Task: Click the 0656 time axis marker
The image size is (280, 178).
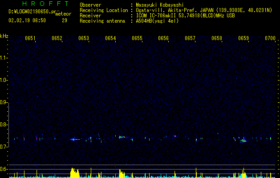Action: tap(163, 38)
